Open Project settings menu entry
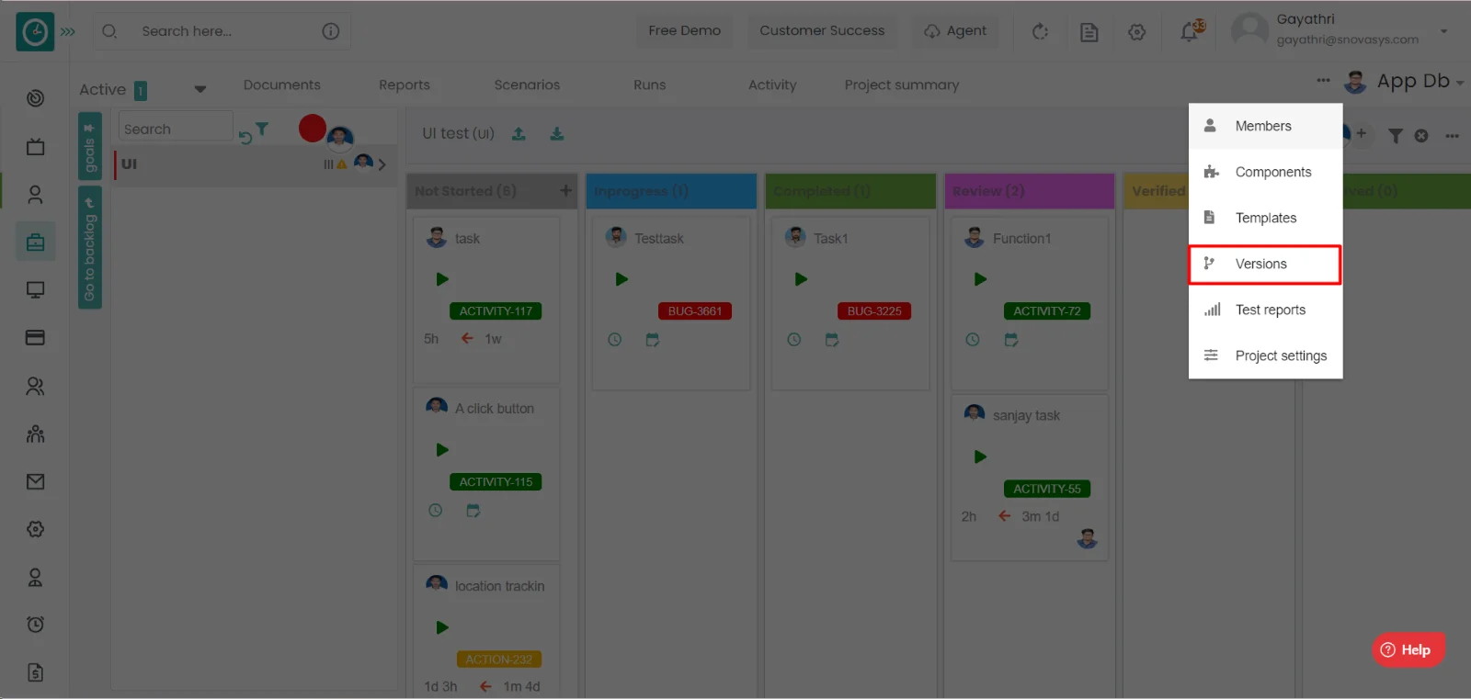 tap(1265, 355)
